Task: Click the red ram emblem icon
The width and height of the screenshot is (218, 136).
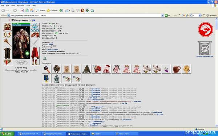Action: (206, 29)
